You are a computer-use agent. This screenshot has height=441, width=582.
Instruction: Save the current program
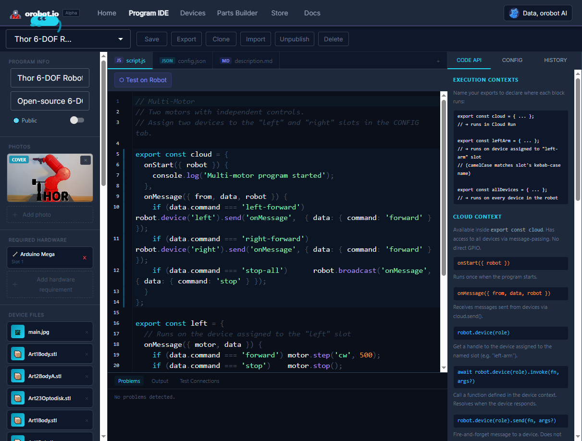click(152, 39)
